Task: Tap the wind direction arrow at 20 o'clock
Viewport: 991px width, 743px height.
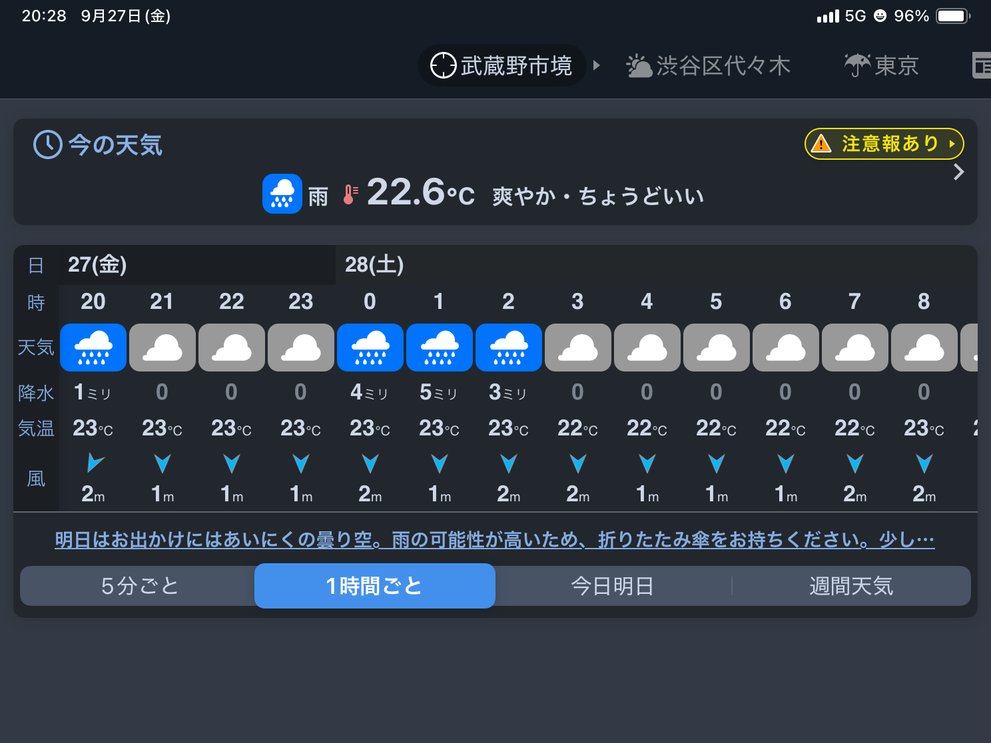Action: [x=95, y=462]
